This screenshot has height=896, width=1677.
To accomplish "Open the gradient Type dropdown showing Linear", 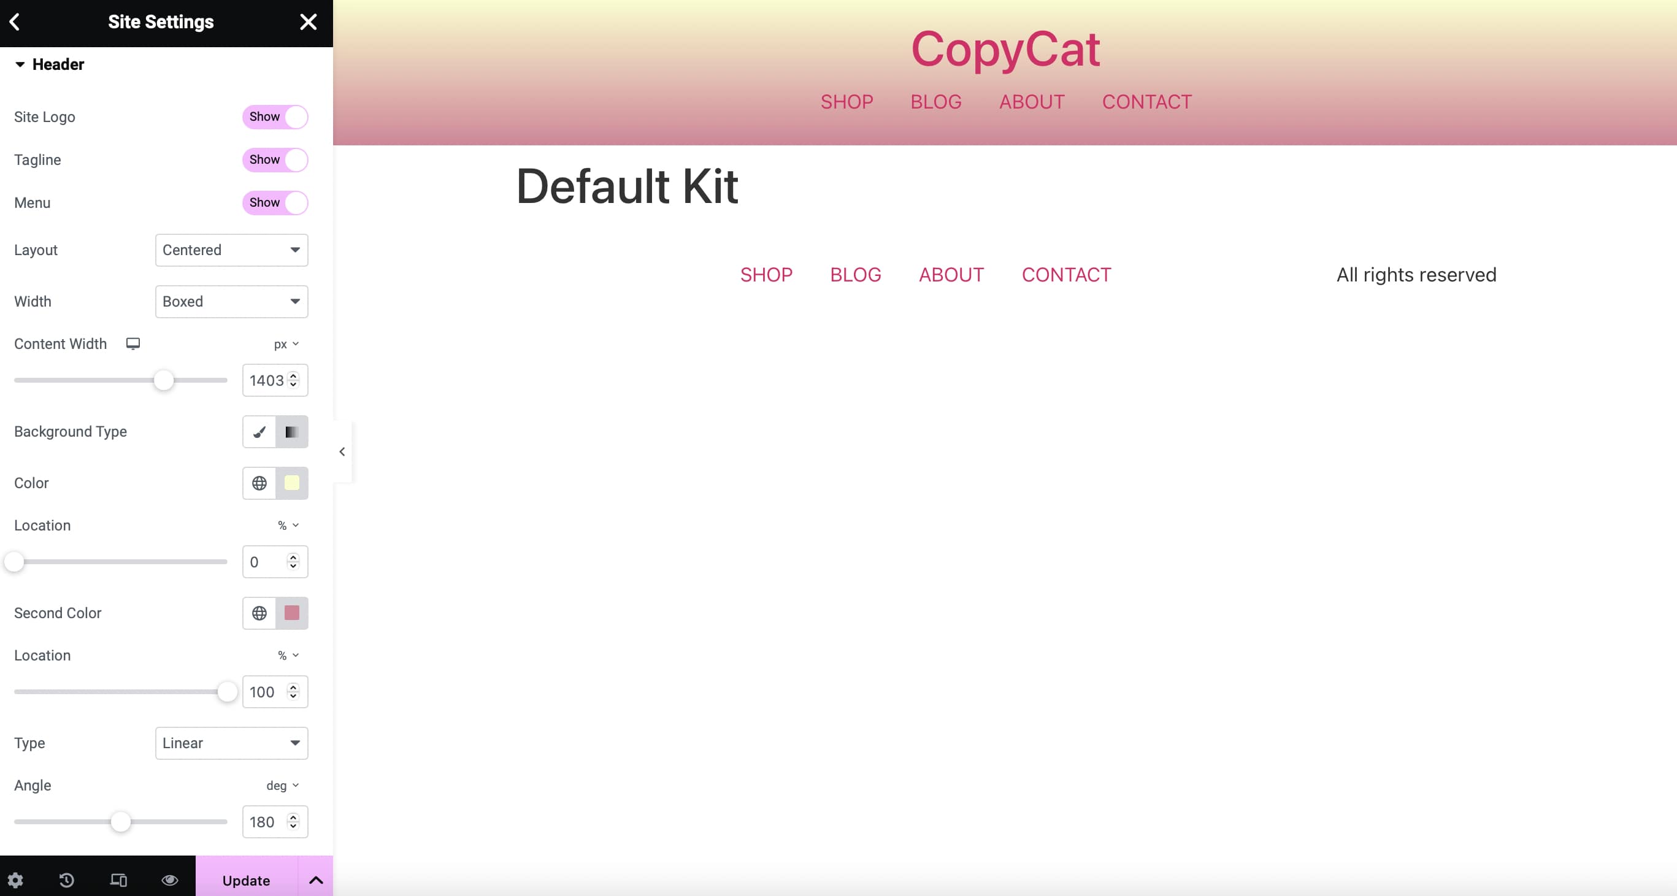I will [x=231, y=743].
